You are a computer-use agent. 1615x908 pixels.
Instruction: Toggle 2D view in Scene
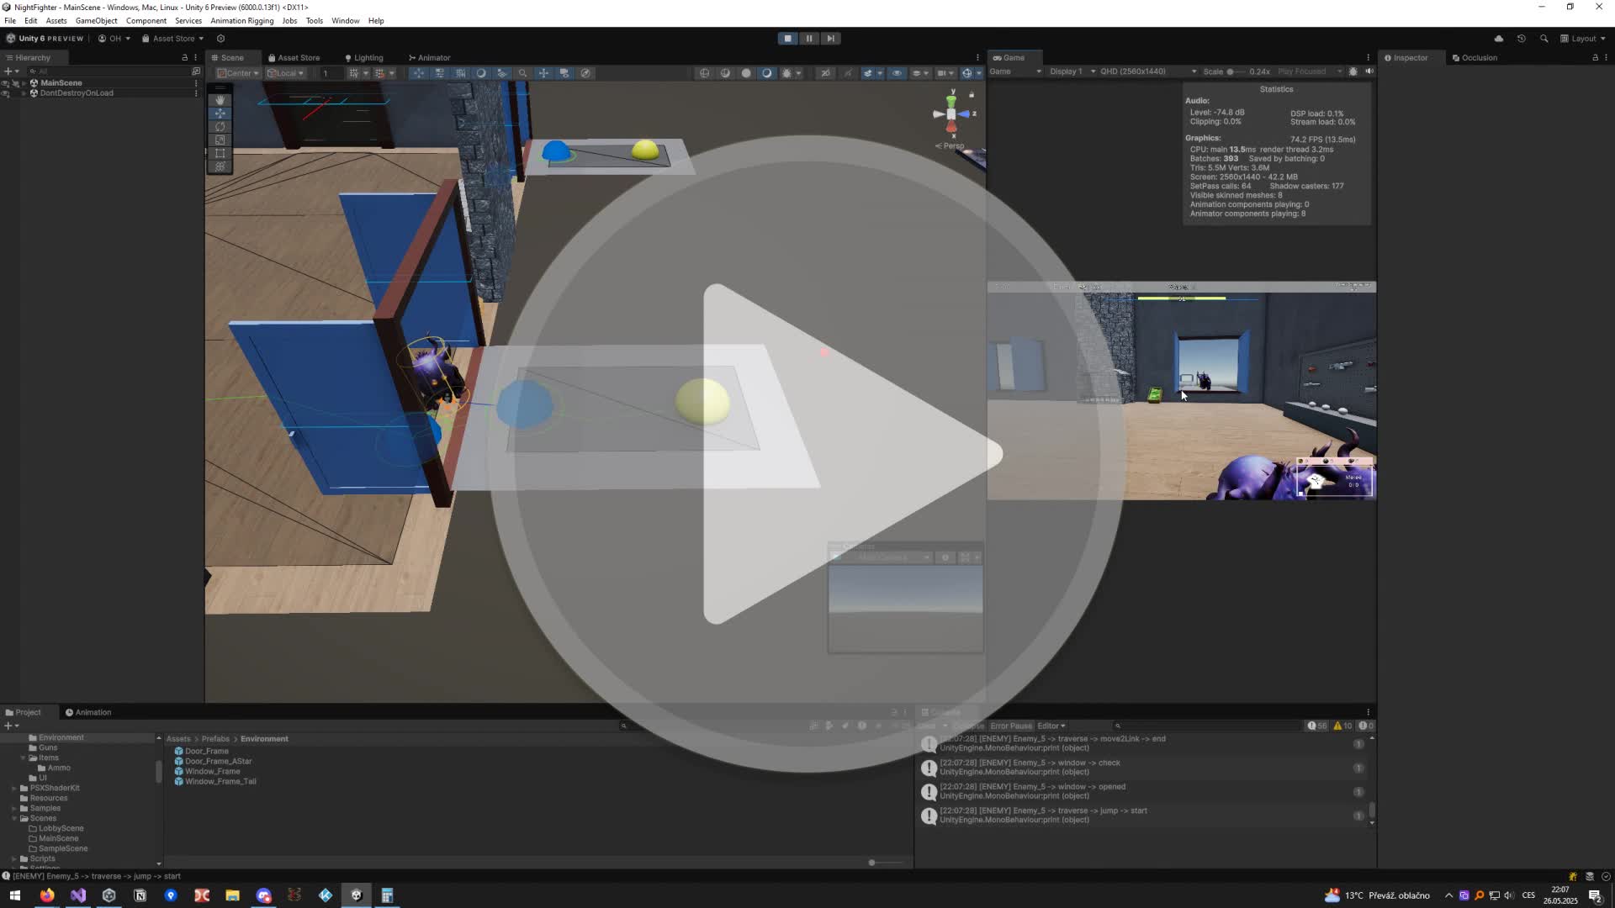825,73
